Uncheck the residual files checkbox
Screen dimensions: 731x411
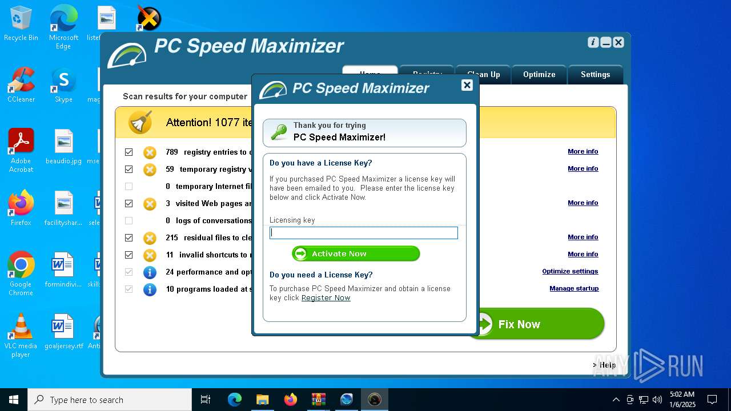[x=128, y=238]
